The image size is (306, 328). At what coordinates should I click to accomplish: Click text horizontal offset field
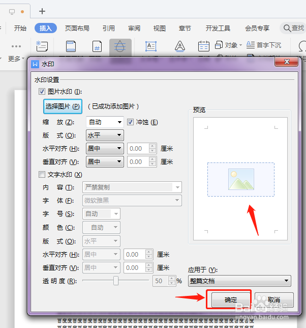pyautogui.click(x=135, y=254)
